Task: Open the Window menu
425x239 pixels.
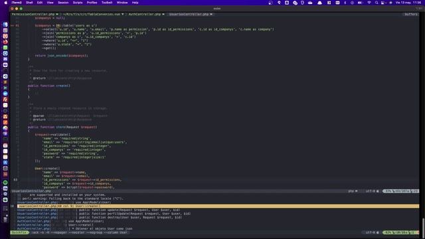Action: [x=122, y=3]
